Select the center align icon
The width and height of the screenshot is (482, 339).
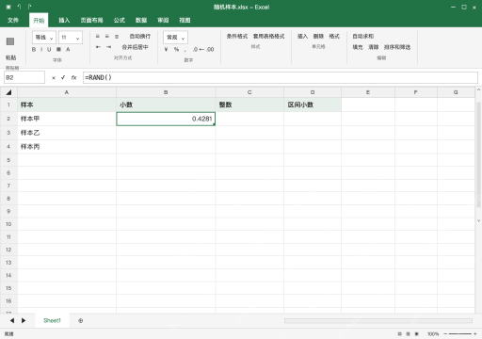tap(107, 37)
